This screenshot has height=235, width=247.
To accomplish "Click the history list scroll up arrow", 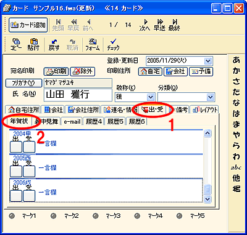I will click(x=207, y=133).
